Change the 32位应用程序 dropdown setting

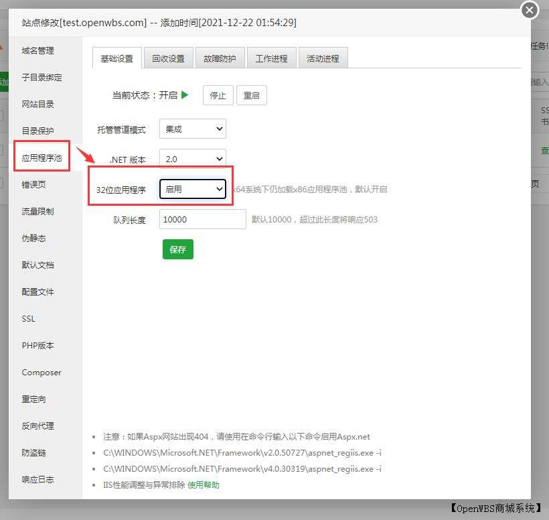pyautogui.click(x=193, y=189)
